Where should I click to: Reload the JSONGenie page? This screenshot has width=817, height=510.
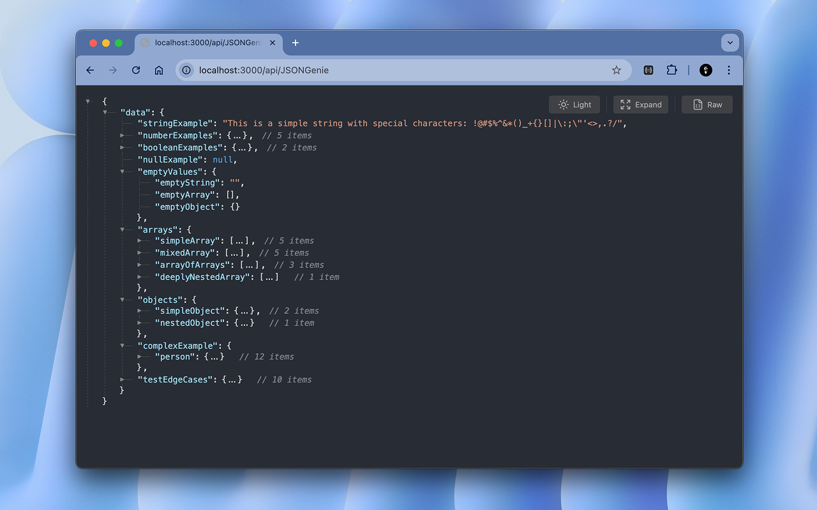[135, 70]
